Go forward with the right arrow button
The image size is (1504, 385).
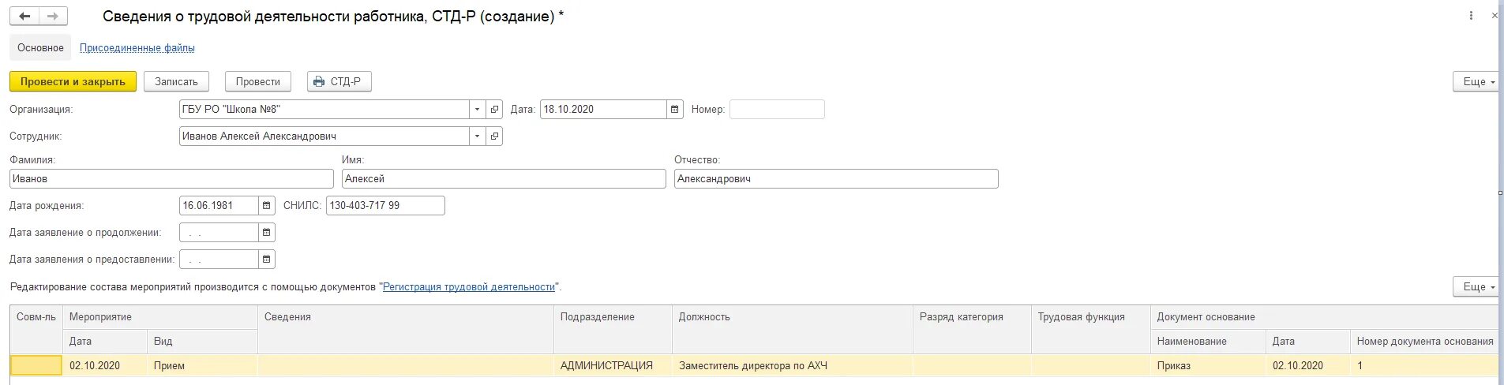53,16
